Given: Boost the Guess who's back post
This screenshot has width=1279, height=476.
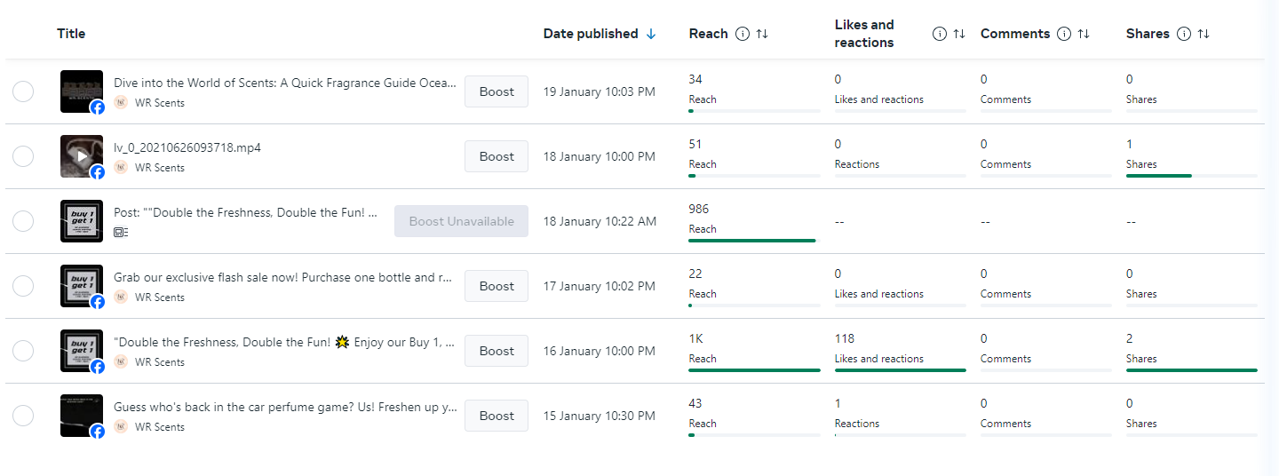Looking at the screenshot, I should 497,416.
